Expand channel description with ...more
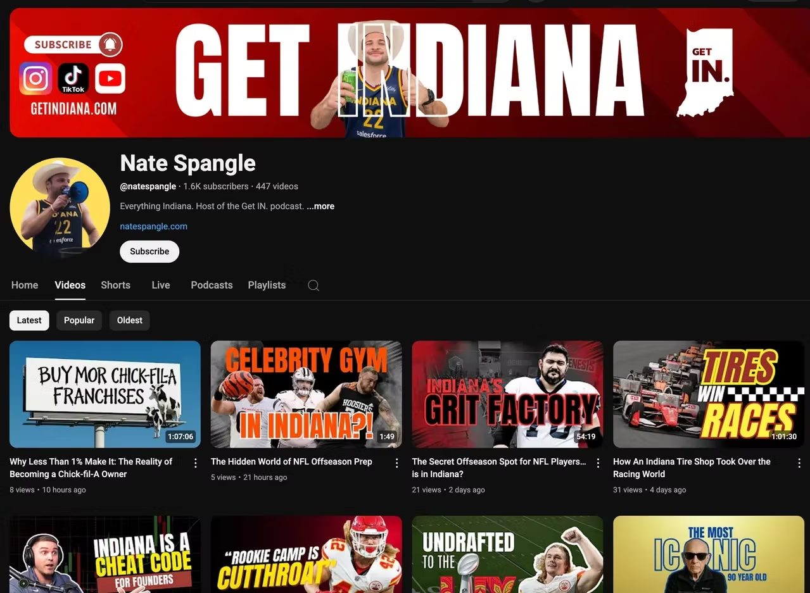The width and height of the screenshot is (810, 593). [x=320, y=206]
